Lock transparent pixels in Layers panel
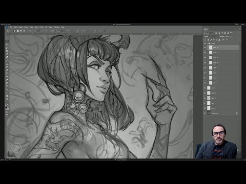Screen dimensions: 246x184 [208, 40]
